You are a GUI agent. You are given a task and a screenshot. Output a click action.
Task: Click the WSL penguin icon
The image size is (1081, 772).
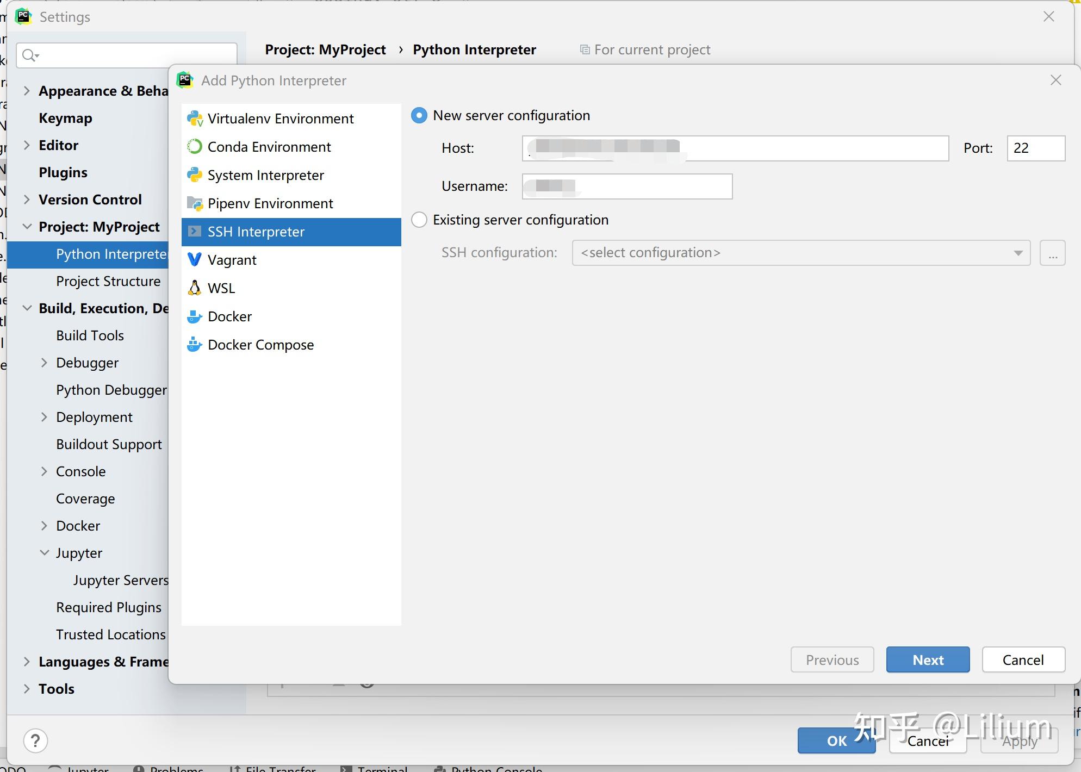pos(195,288)
